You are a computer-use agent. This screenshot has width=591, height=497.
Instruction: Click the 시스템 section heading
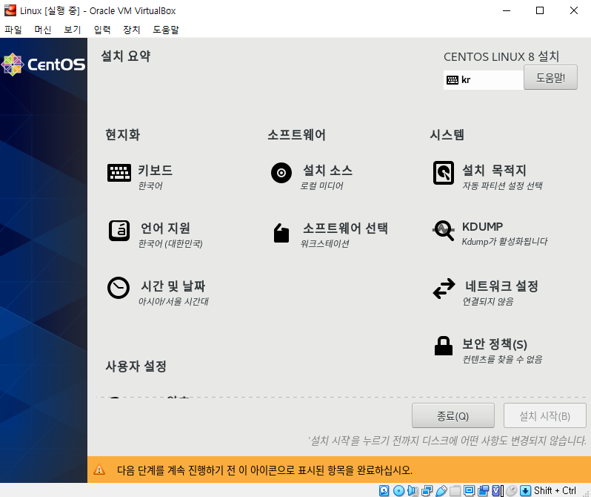pos(447,134)
